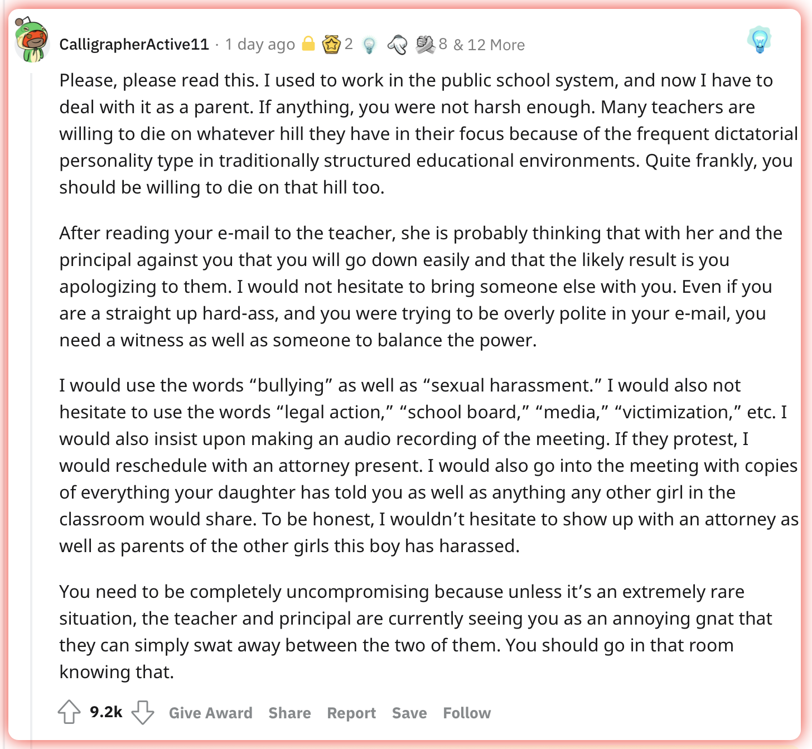The width and height of the screenshot is (812, 749).
Task: Click the pointing hand award icon
Action: [x=397, y=45]
